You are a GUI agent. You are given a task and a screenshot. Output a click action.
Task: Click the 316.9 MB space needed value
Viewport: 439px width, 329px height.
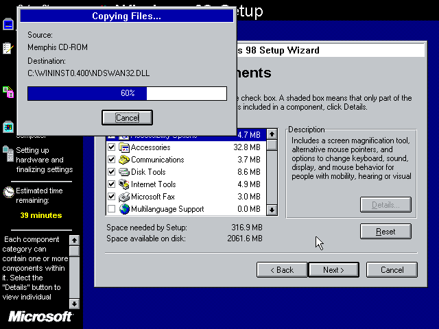tap(247, 227)
